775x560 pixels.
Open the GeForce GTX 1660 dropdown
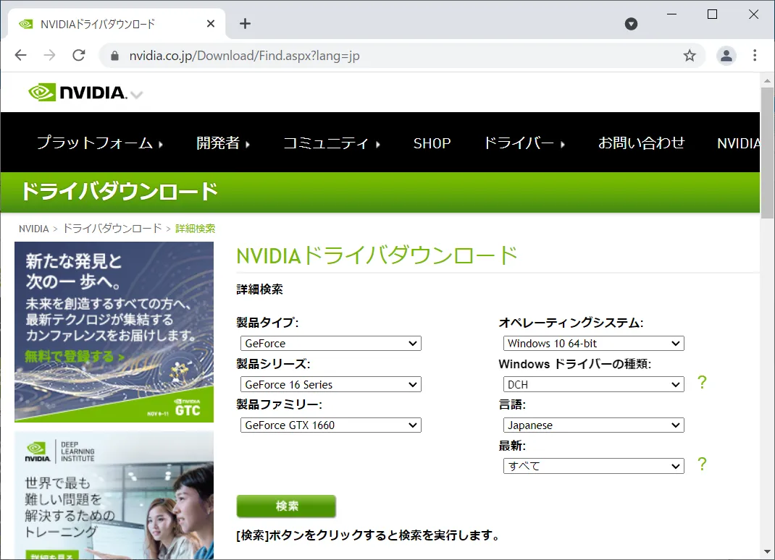(x=331, y=425)
